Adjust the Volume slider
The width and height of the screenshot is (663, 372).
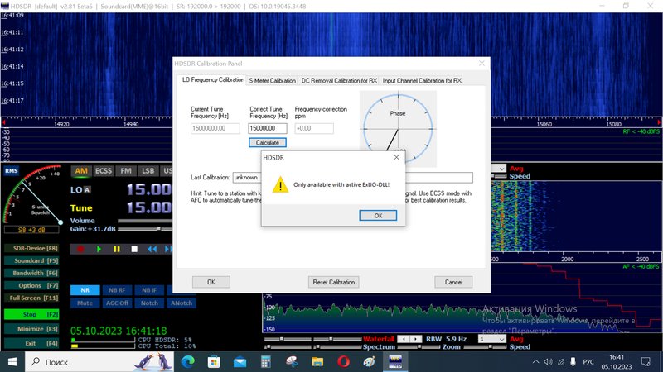(145, 221)
